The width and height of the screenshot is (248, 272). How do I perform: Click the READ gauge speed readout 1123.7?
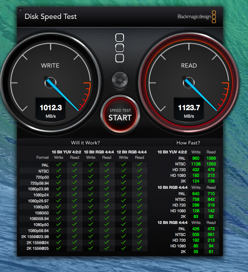[189, 107]
